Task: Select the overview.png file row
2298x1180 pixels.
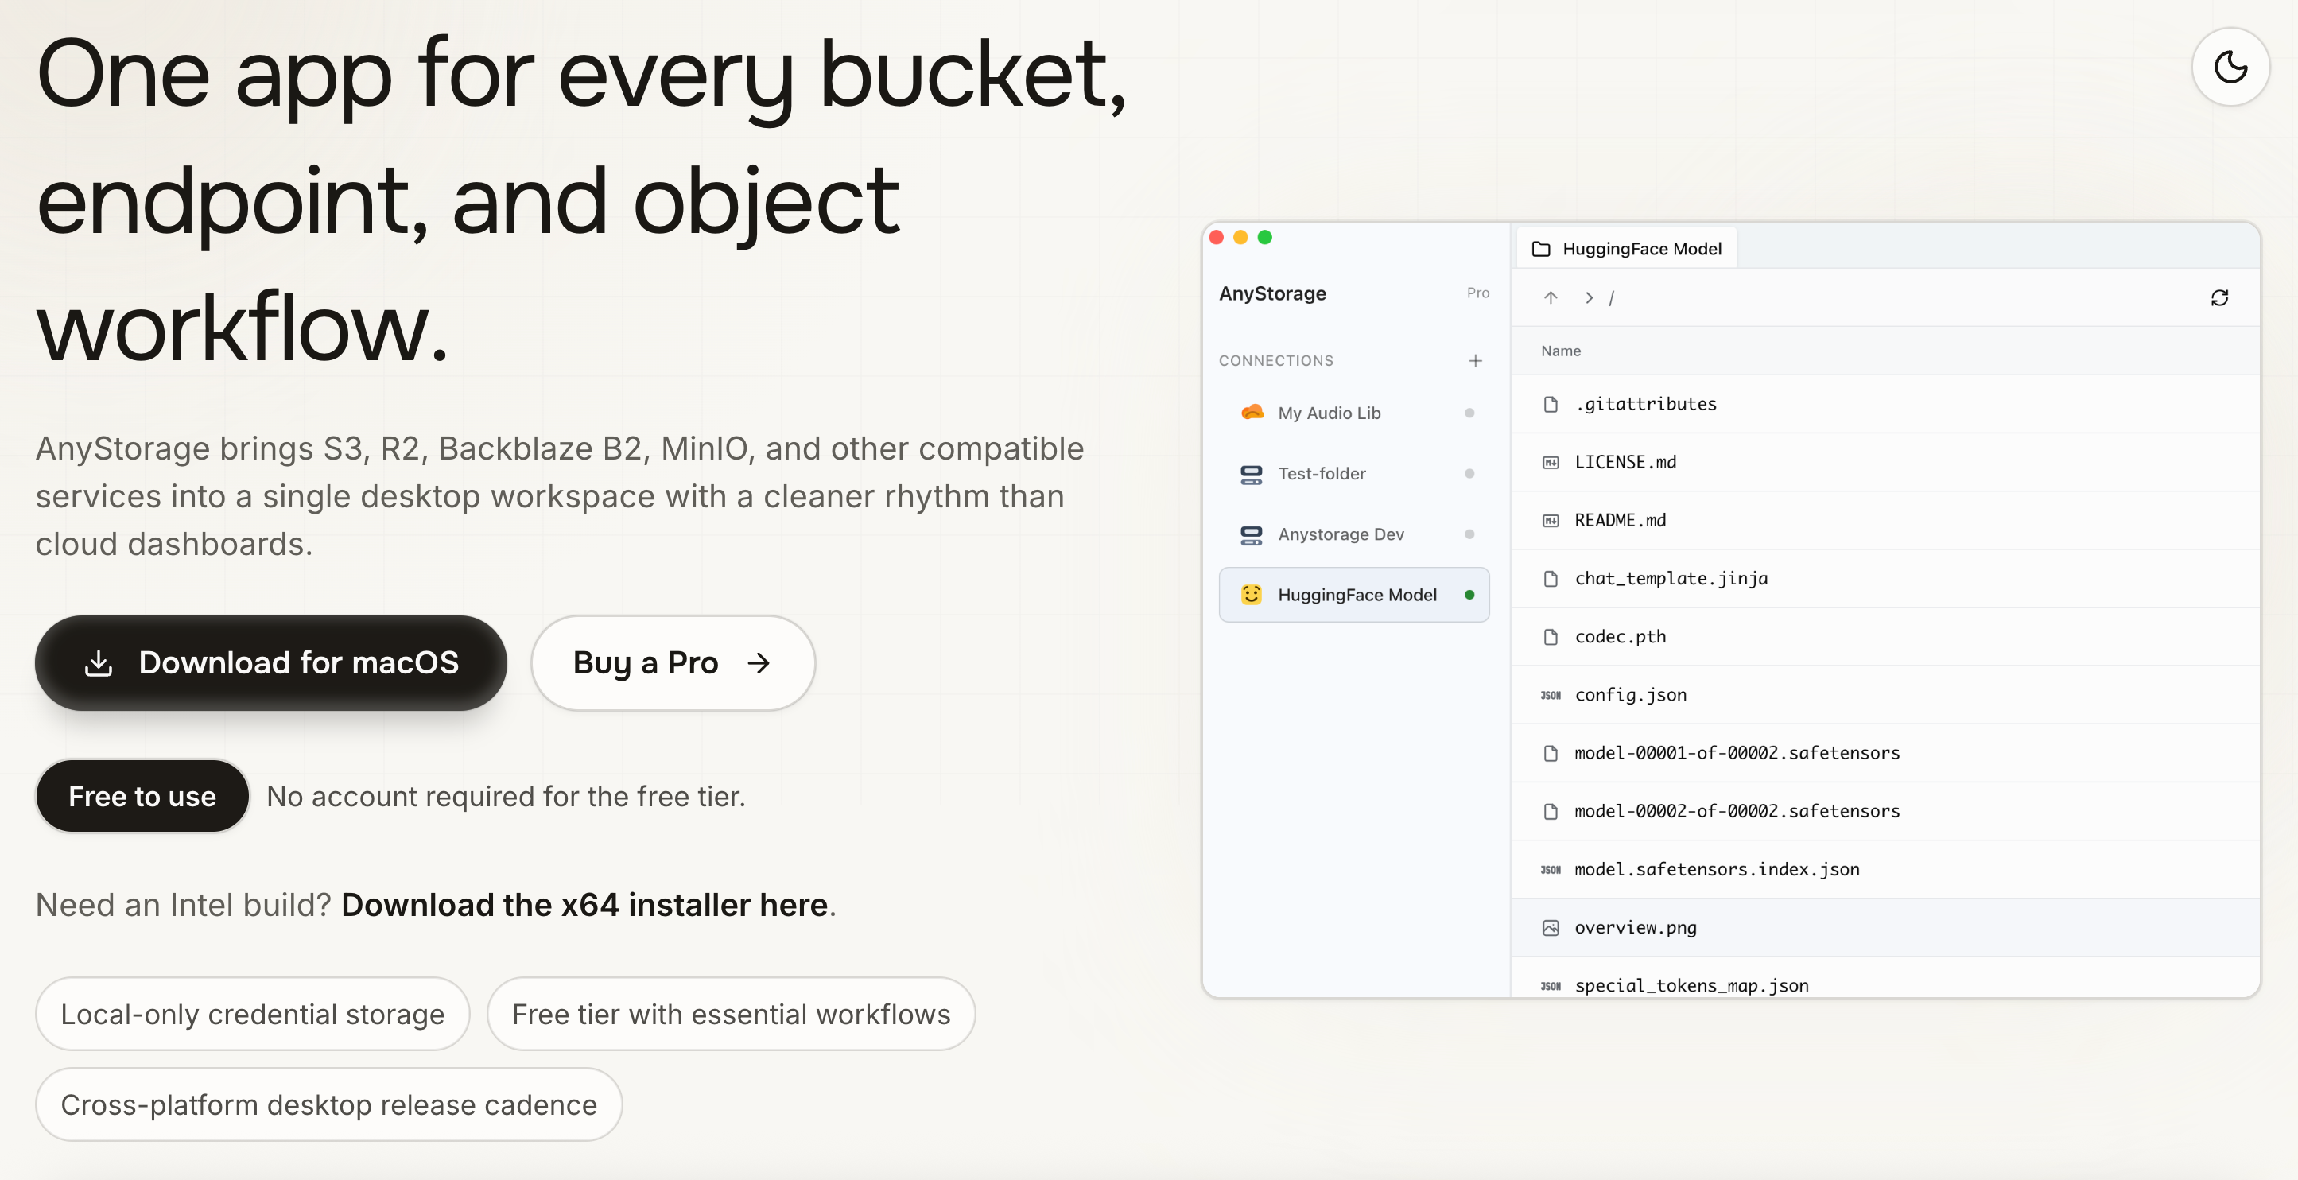Action: pyautogui.click(x=1635, y=928)
